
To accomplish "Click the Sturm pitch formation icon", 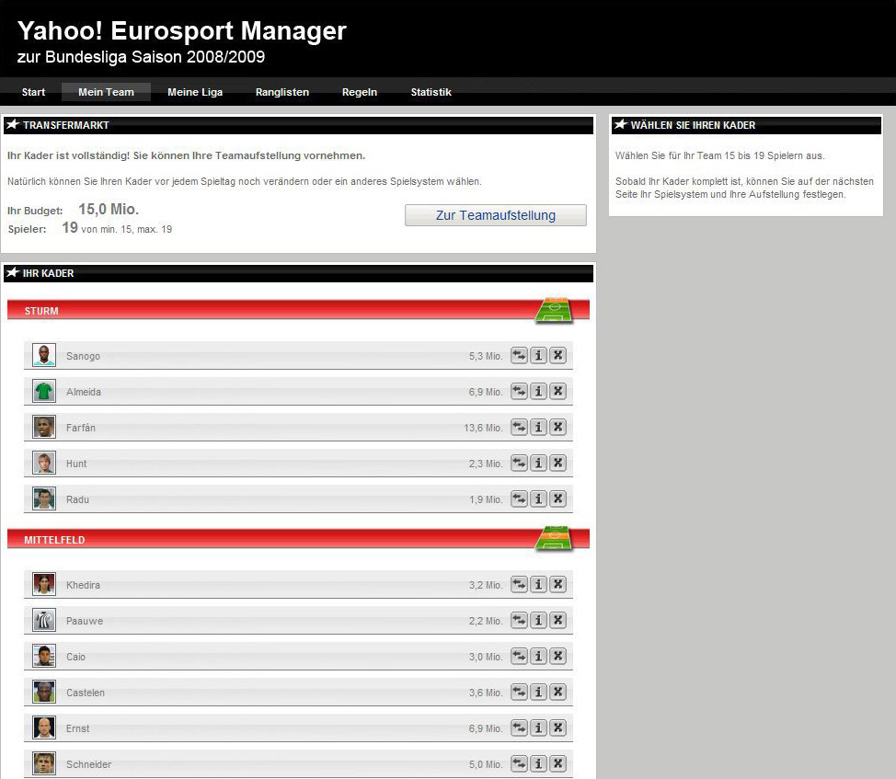I will 554,311.
